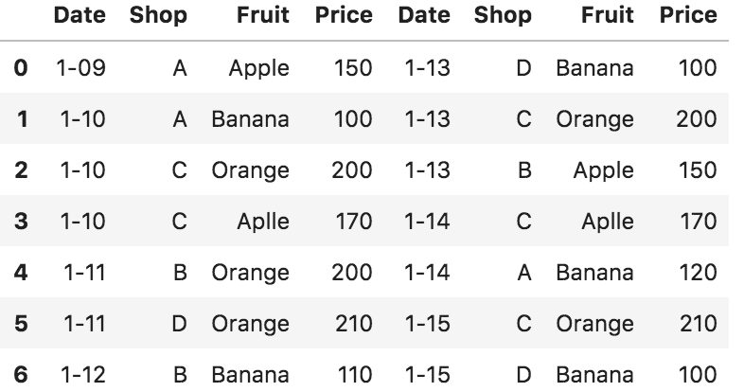744x392 pixels.
Task: Click the 1-12 date cell
Action: (x=83, y=374)
